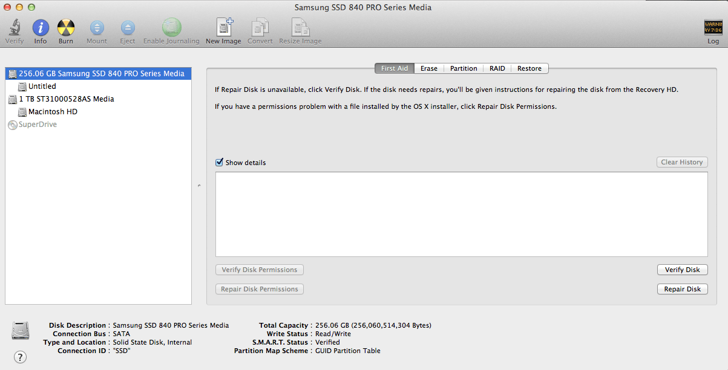This screenshot has height=370, width=728.
Task: Click the Mount toolbar icon
Action: [97, 28]
